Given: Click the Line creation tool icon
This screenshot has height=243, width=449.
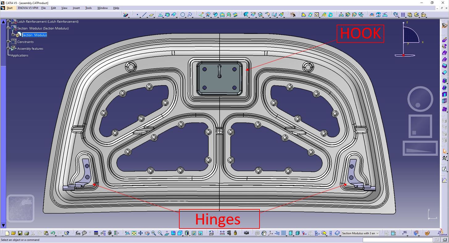Looking at the screenshot, I should (144, 14).
